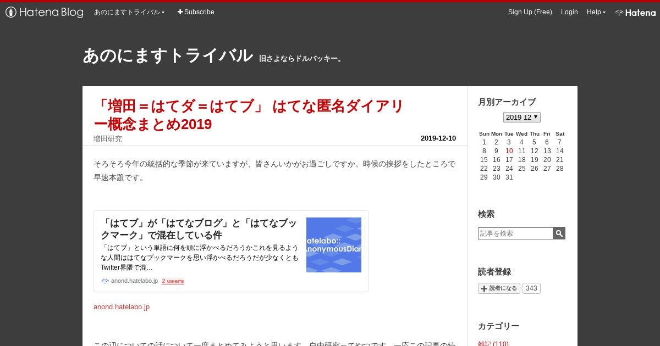The height and width of the screenshot is (346, 660).
Task: Open embedded card title 「はてブ」が「はてなブログ」と
Action: [199, 229]
